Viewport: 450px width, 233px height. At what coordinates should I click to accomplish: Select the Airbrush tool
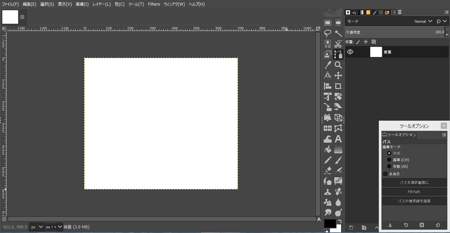338,171
